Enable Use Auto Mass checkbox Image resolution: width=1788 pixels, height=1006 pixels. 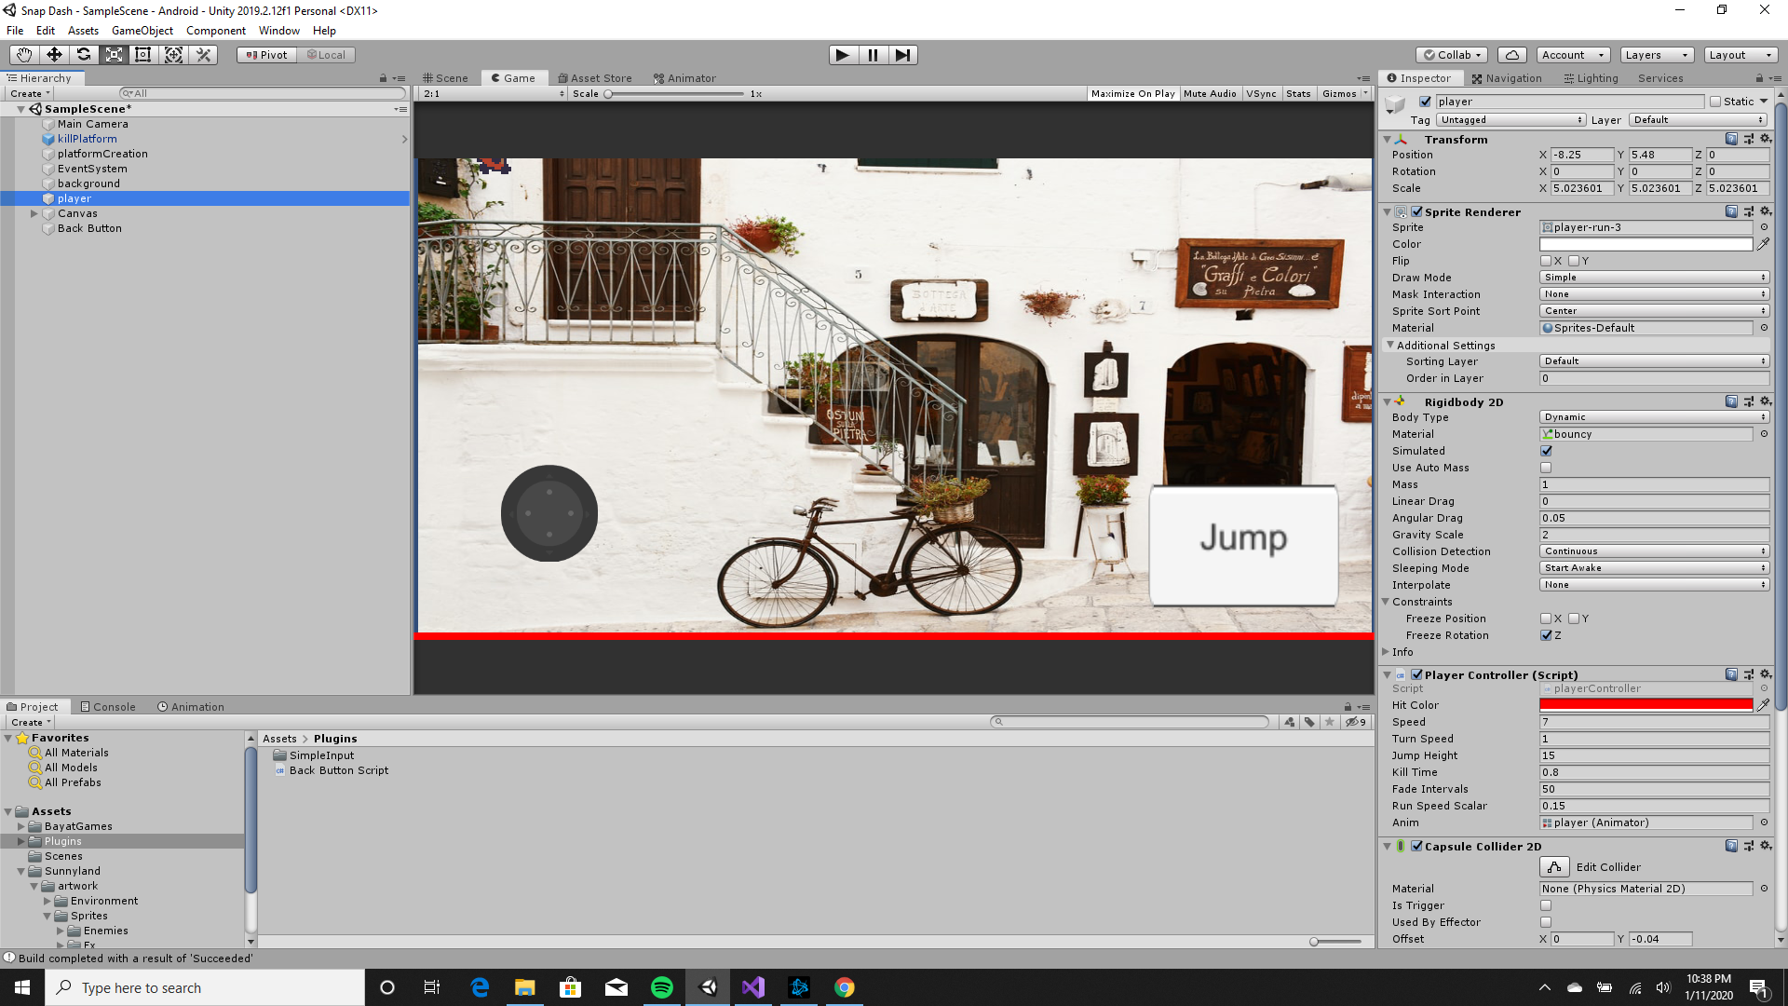pyautogui.click(x=1546, y=468)
